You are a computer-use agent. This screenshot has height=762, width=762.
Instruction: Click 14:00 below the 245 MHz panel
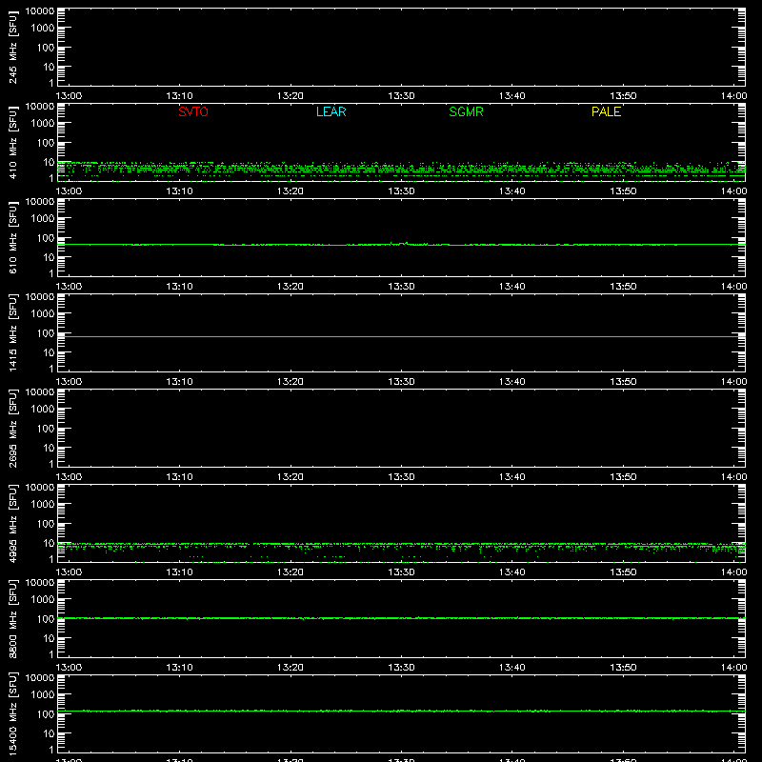pos(733,96)
